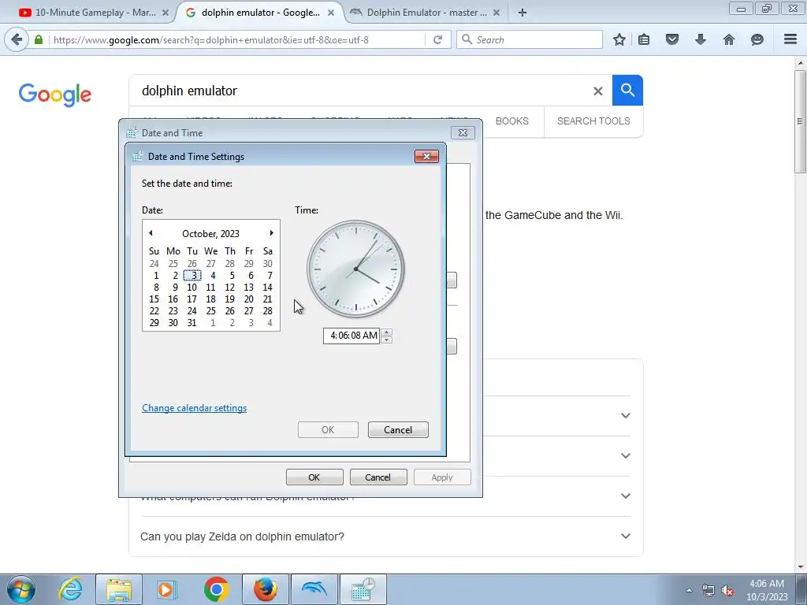Go to next month in calendar

pyautogui.click(x=271, y=233)
